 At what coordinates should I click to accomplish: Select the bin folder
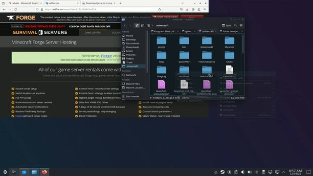click(x=184, y=43)
